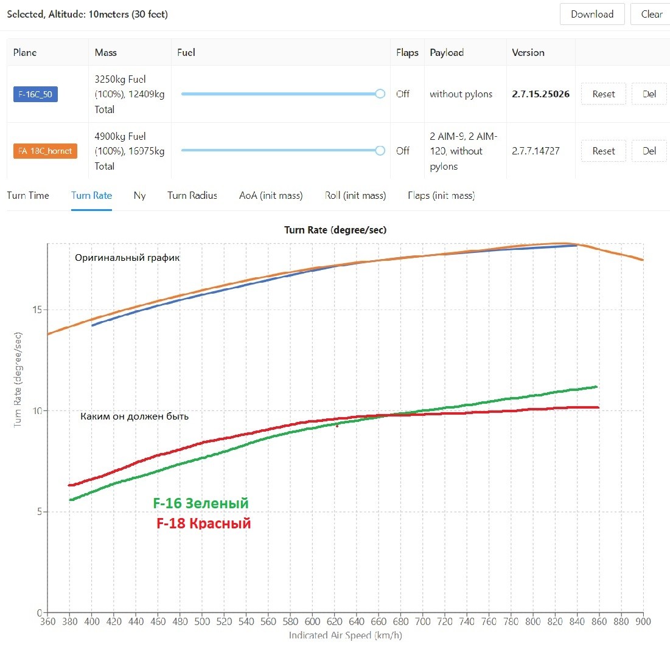Delete the FA-18C_hornet row
The image size is (670, 653).
click(x=649, y=151)
